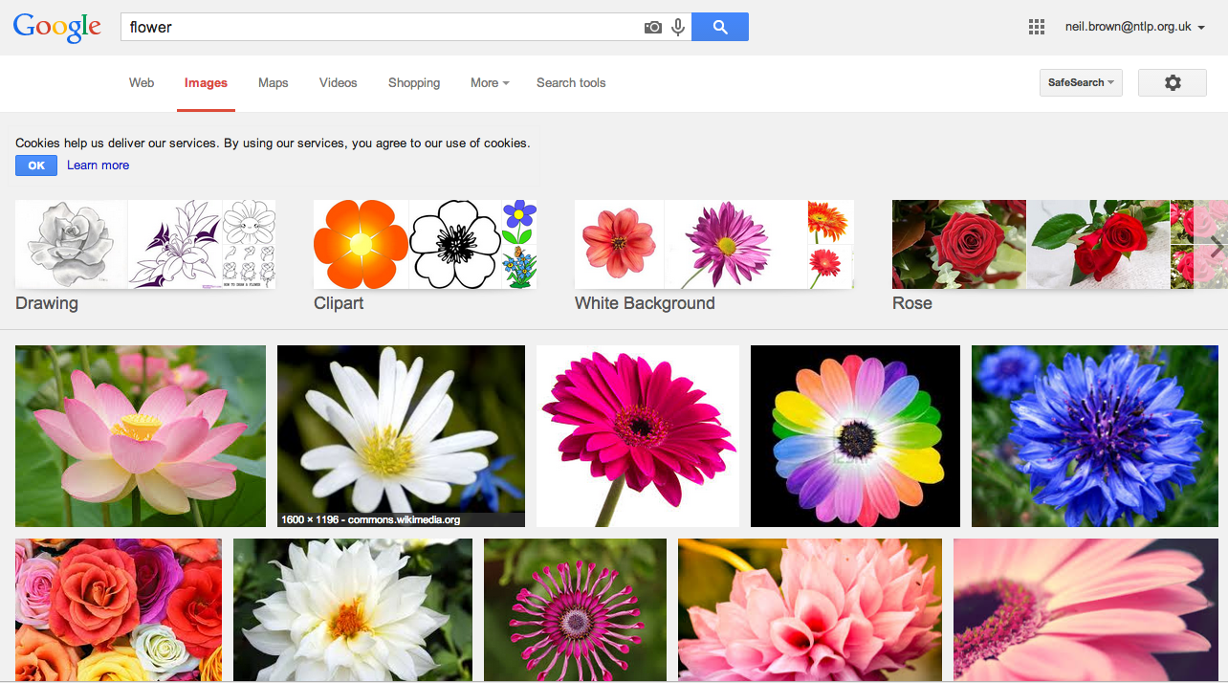Expand the SafeSearch dropdown
Viewport: 1228px width, 683px height.
point(1081,83)
